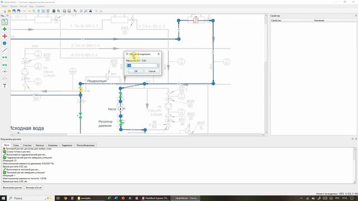
Task: Pick the red cross node tool
Action: coord(4,36)
